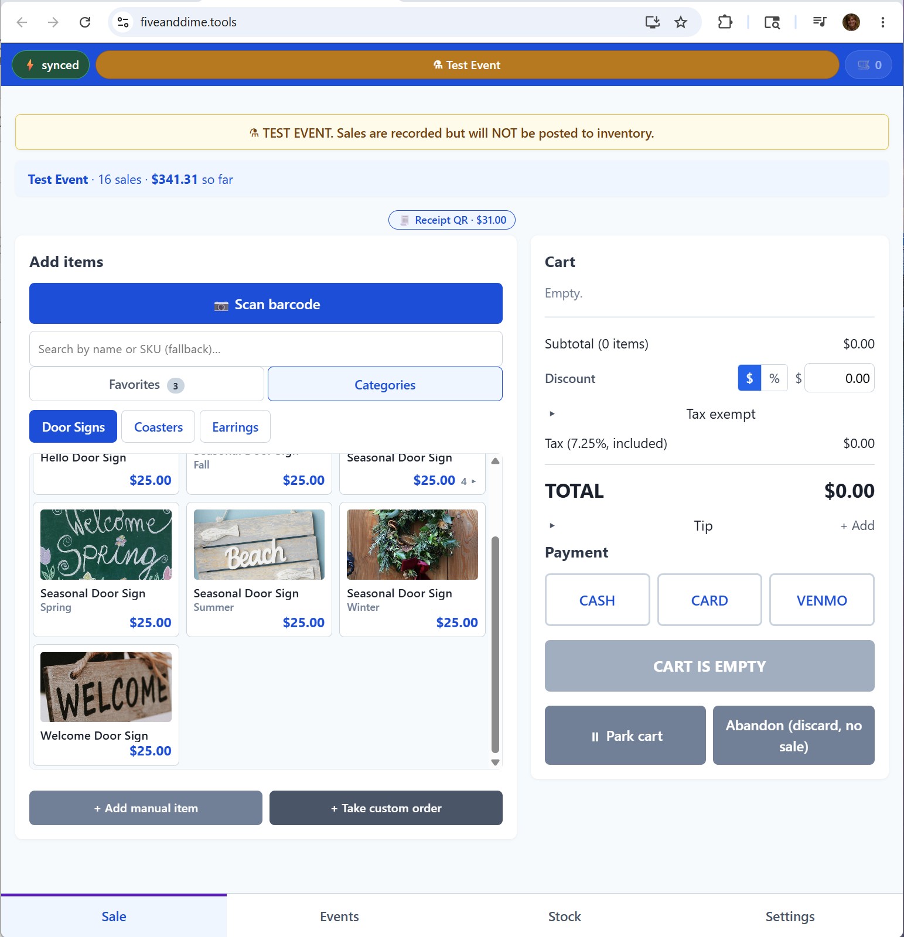Go back to the previous page

(x=22, y=22)
